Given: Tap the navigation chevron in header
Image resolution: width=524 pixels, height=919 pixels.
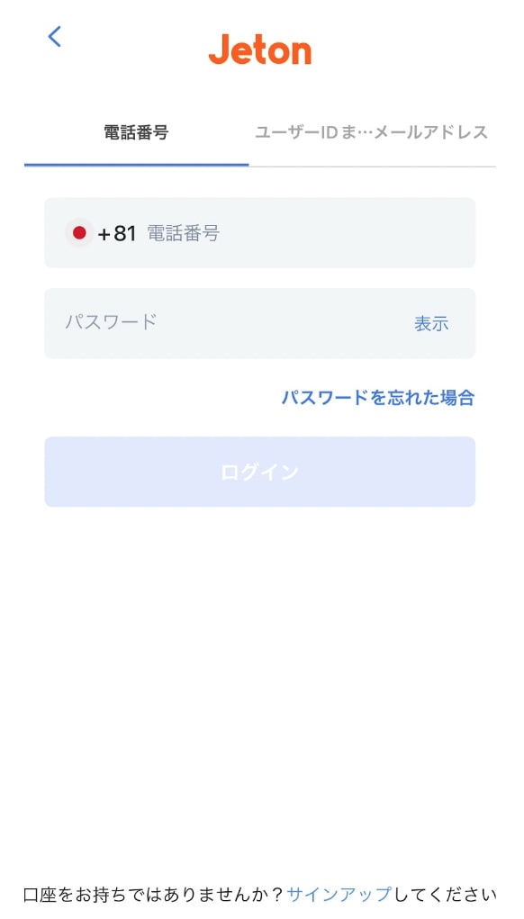Looking at the screenshot, I should coord(54,37).
